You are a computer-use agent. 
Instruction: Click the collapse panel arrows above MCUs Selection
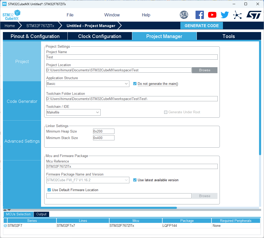(x=7, y=210)
